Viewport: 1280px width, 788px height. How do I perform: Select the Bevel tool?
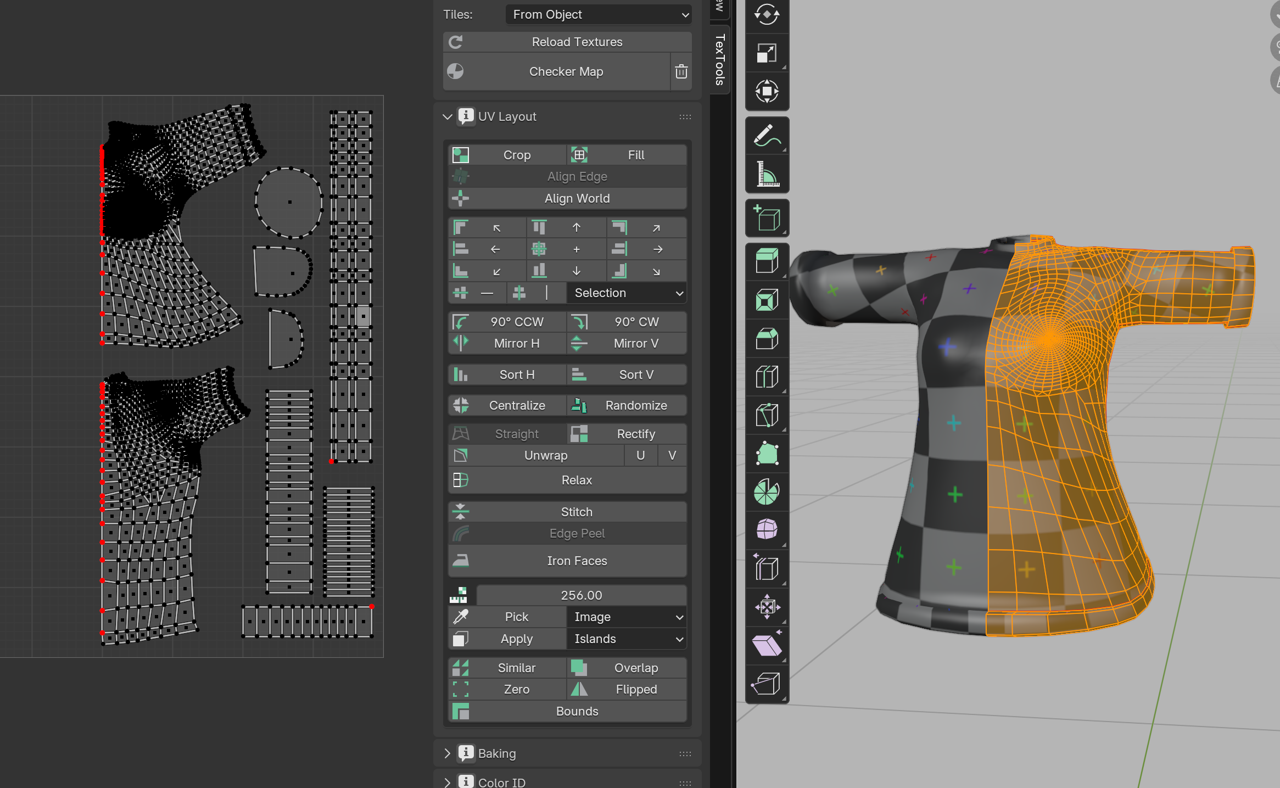pyautogui.click(x=767, y=338)
